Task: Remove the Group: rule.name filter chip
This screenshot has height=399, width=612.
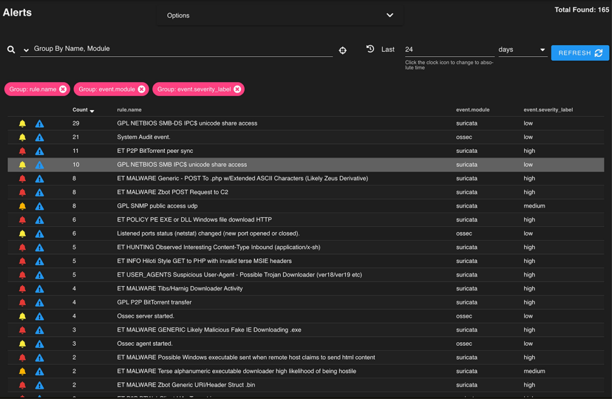Action: (x=63, y=90)
